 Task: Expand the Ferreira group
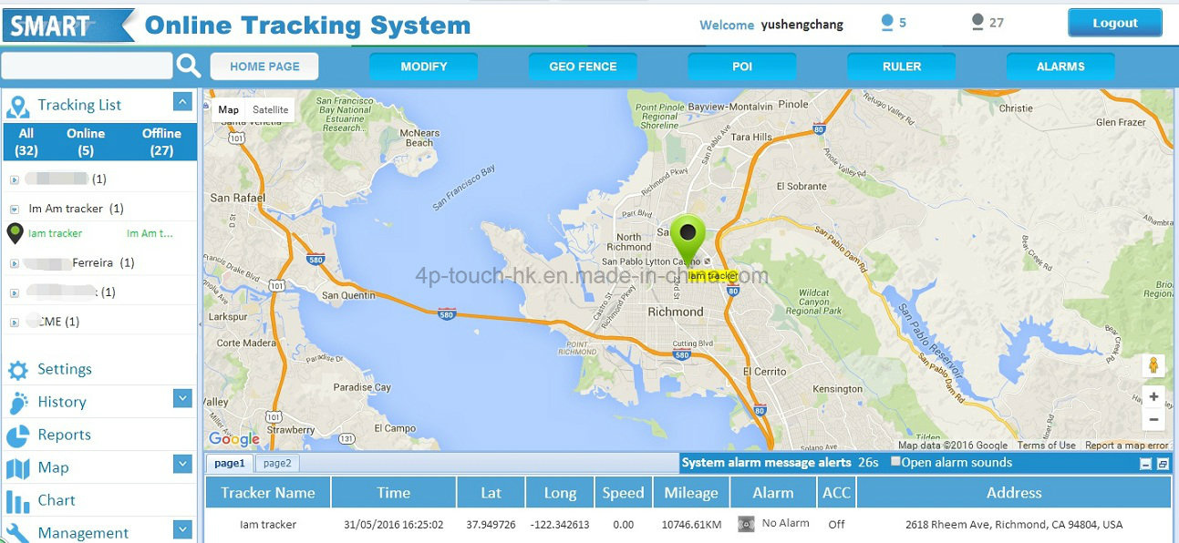click(14, 264)
